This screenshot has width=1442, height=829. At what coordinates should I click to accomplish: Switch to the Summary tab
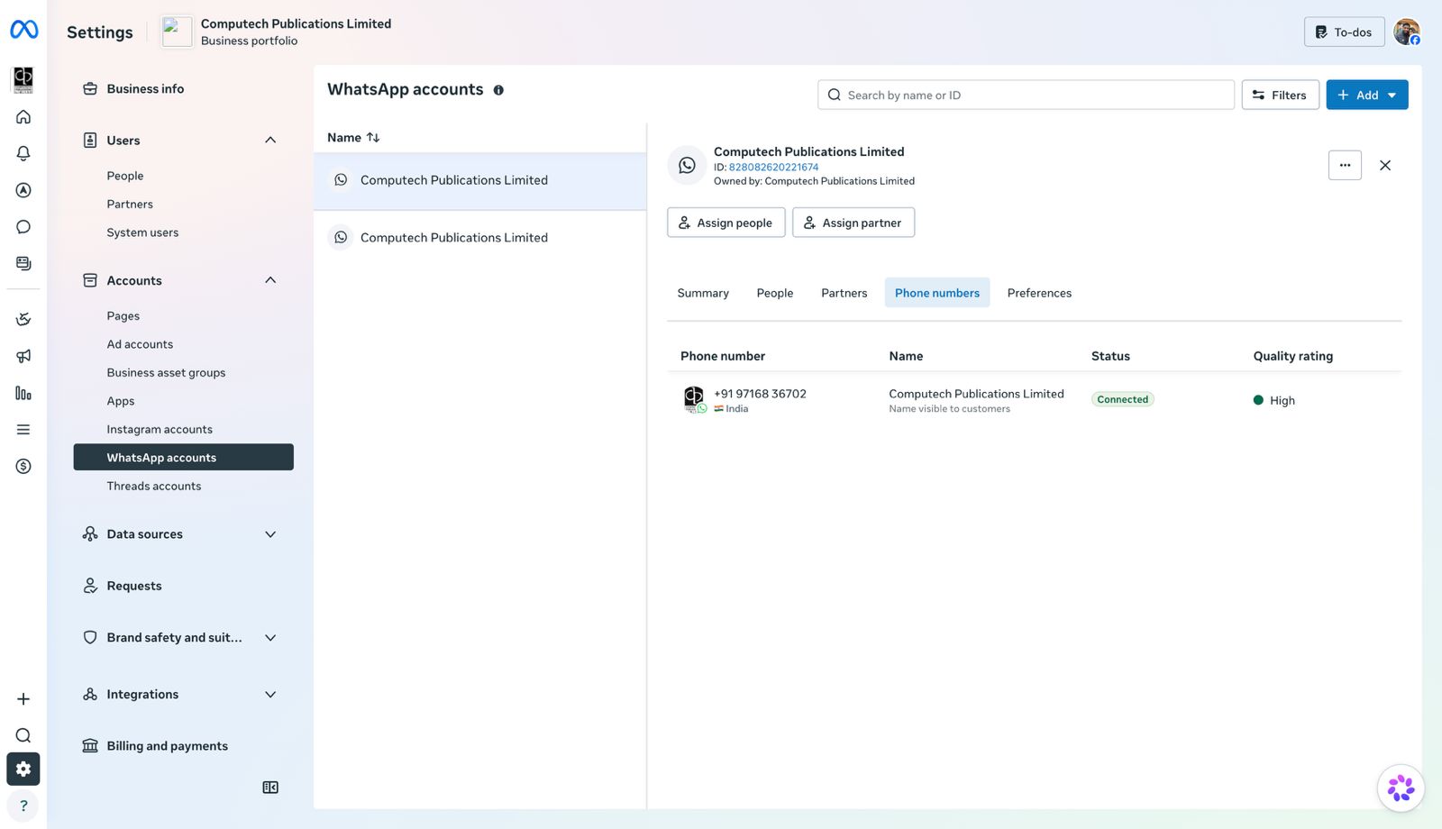(x=703, y=293)
